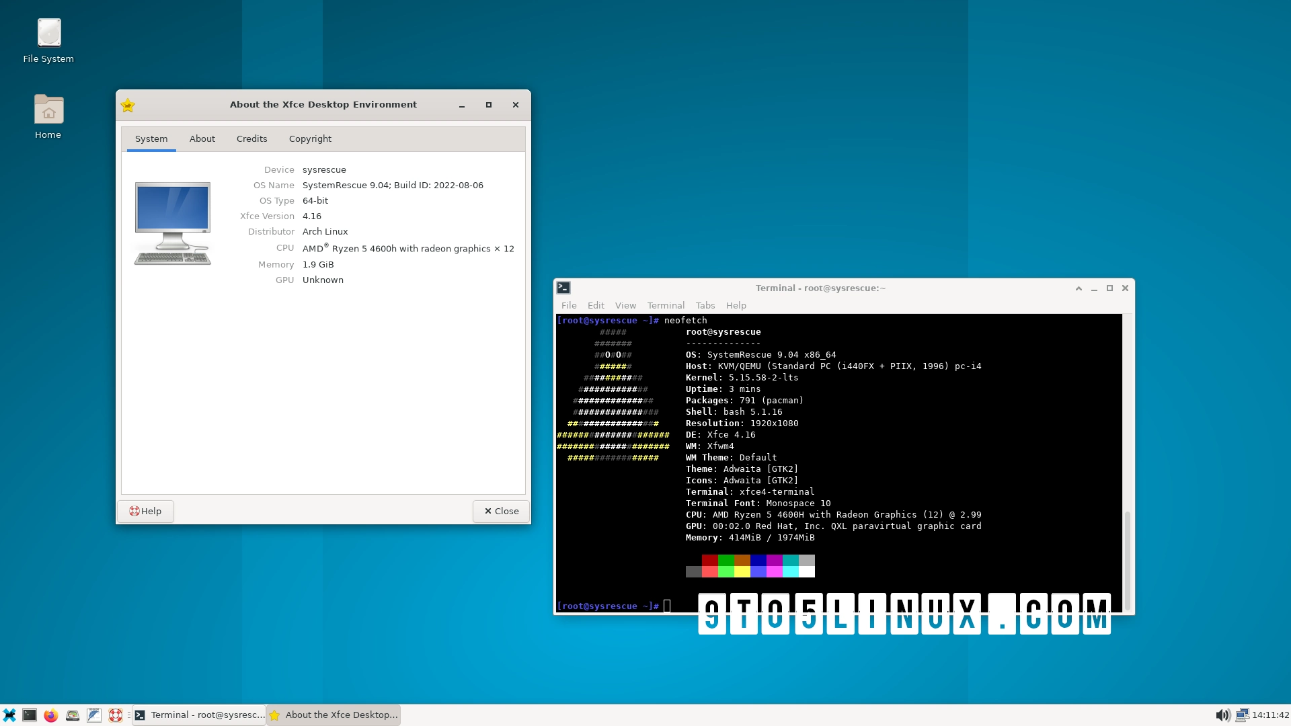Click the Help button in the About window
1291x726 pixels.
coord(145,511)
